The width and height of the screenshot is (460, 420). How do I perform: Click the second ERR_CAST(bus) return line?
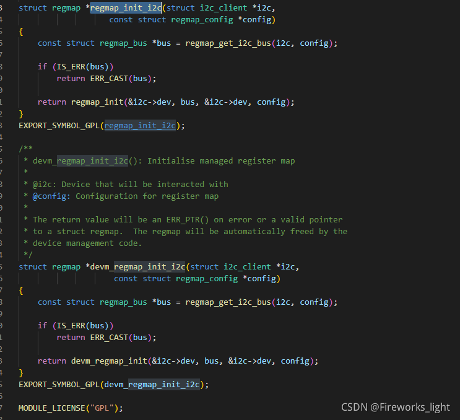click(x=106, y=338)
